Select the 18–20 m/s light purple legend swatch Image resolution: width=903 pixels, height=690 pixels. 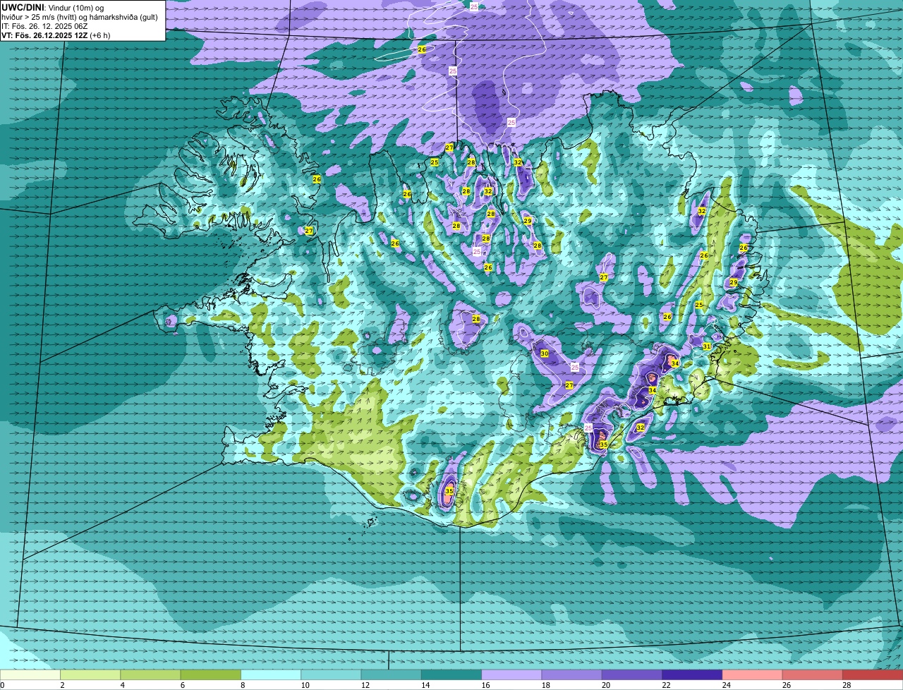[572, 675]
